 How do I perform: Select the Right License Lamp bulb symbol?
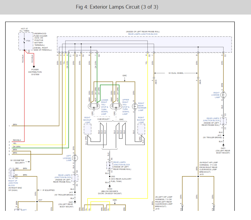[x=223, y=95]
